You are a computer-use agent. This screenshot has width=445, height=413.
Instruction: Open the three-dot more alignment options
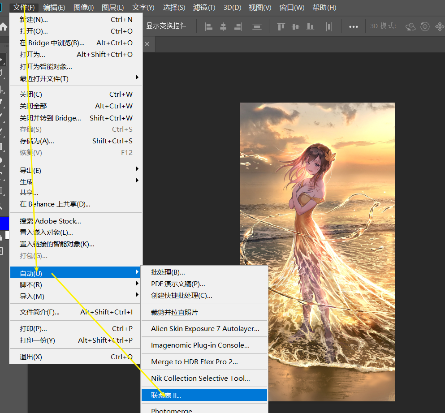(353, 27)
